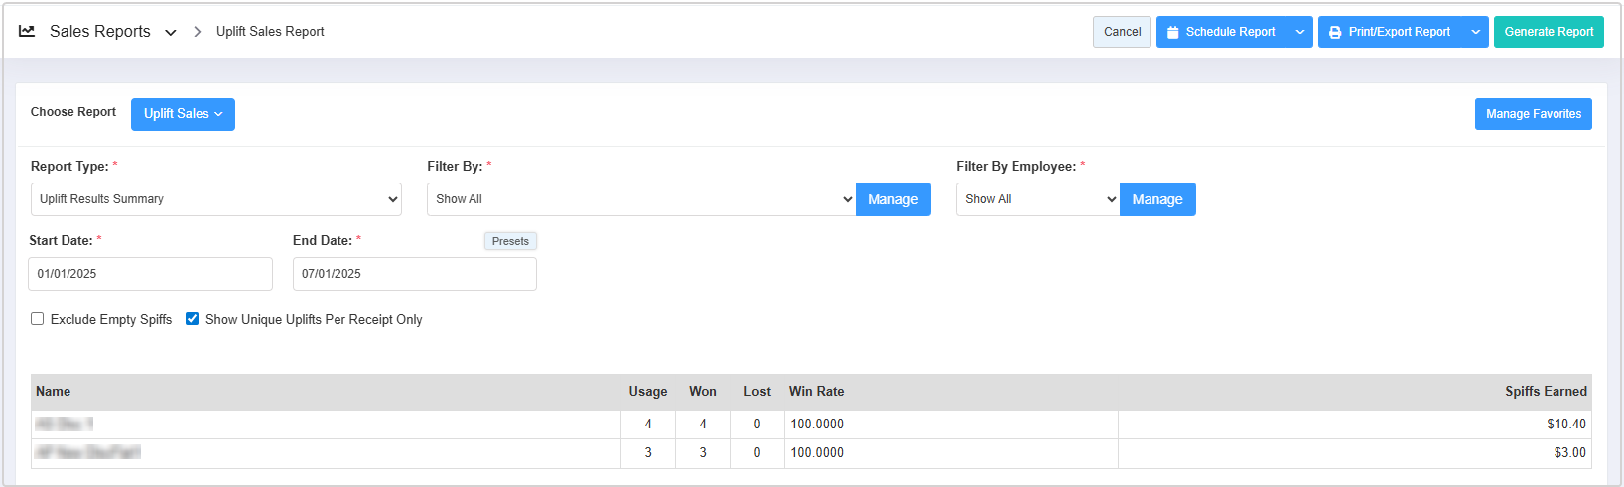Open the date Presets button
The image size is (1624, 487).
[x=510, y=241]
